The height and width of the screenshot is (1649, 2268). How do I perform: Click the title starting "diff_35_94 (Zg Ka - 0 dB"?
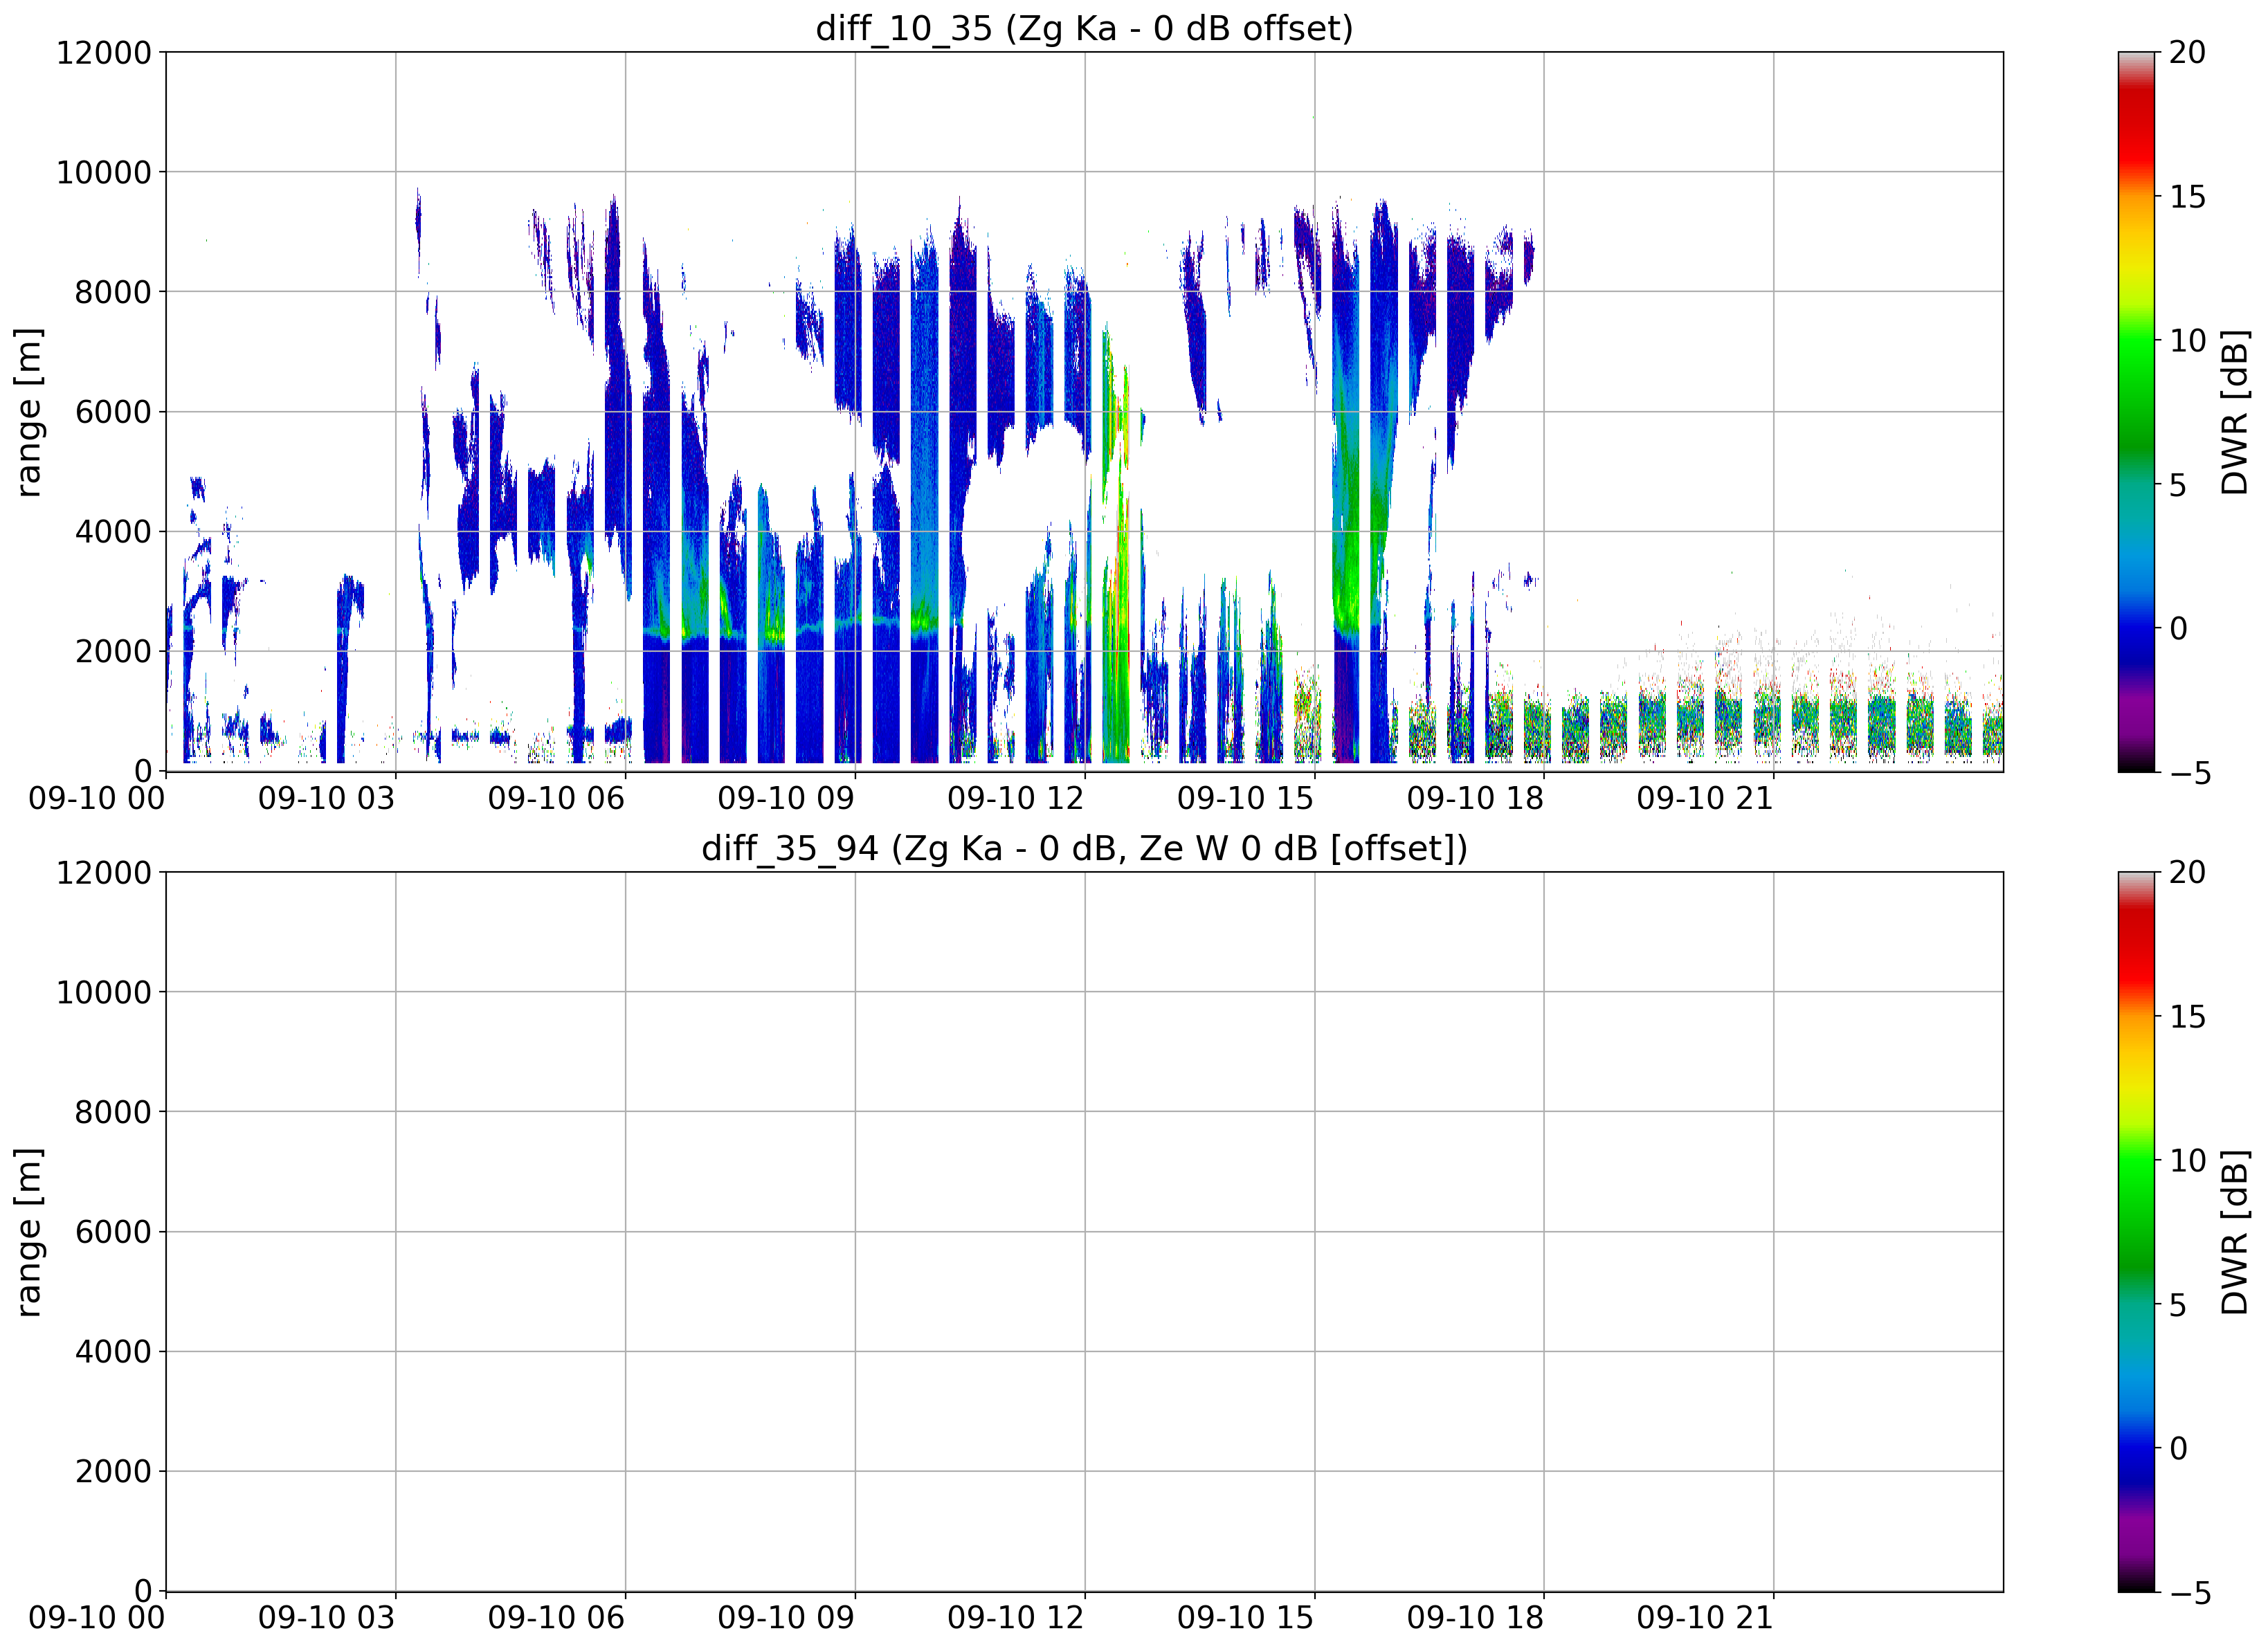(x=1084, y=848)
